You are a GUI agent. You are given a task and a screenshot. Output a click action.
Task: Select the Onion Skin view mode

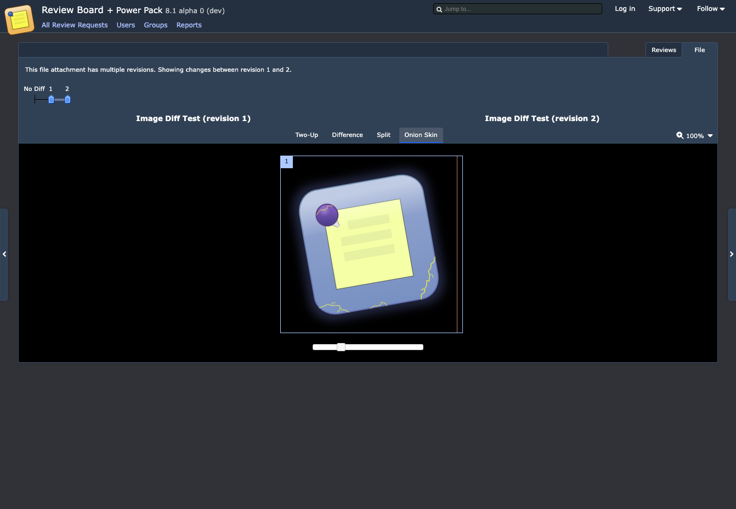[421, 135]
